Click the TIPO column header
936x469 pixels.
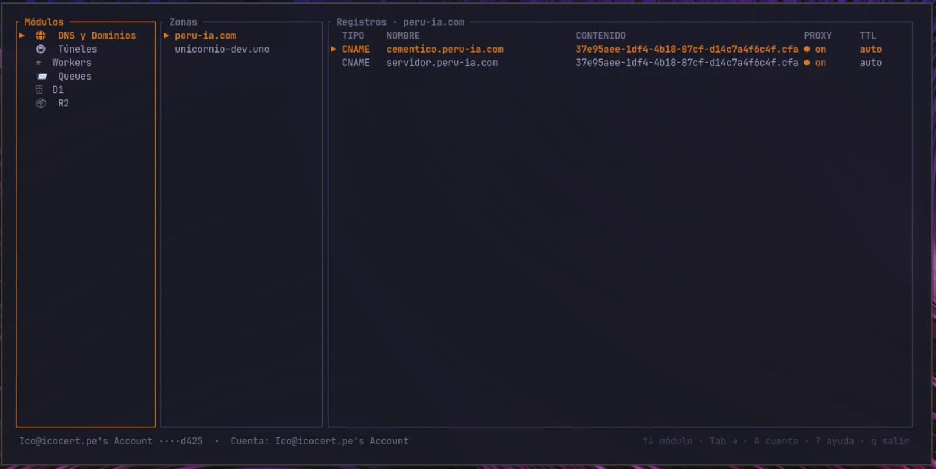[x=353, y=36]
